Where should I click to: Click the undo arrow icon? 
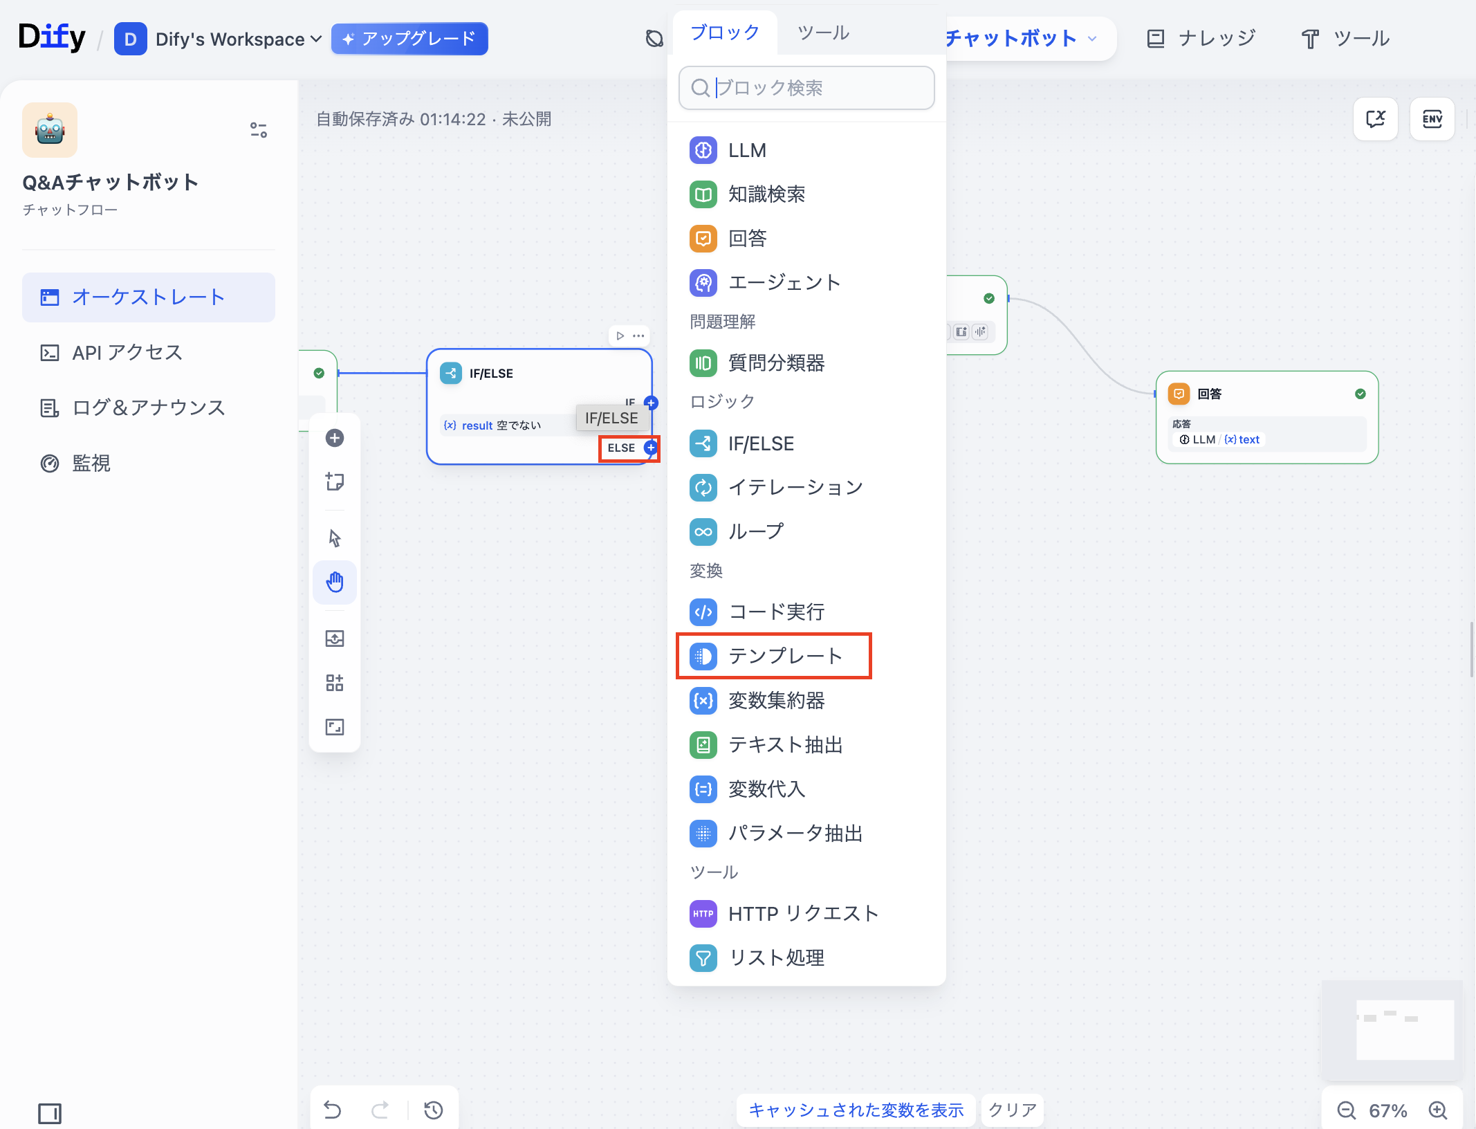pos(333,1110)
